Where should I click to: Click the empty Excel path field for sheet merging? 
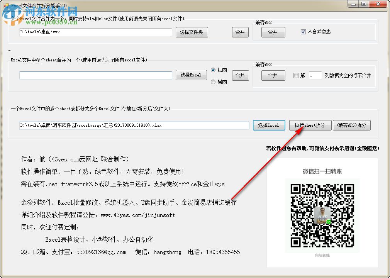pyautogui.click(x=95, y=75)
